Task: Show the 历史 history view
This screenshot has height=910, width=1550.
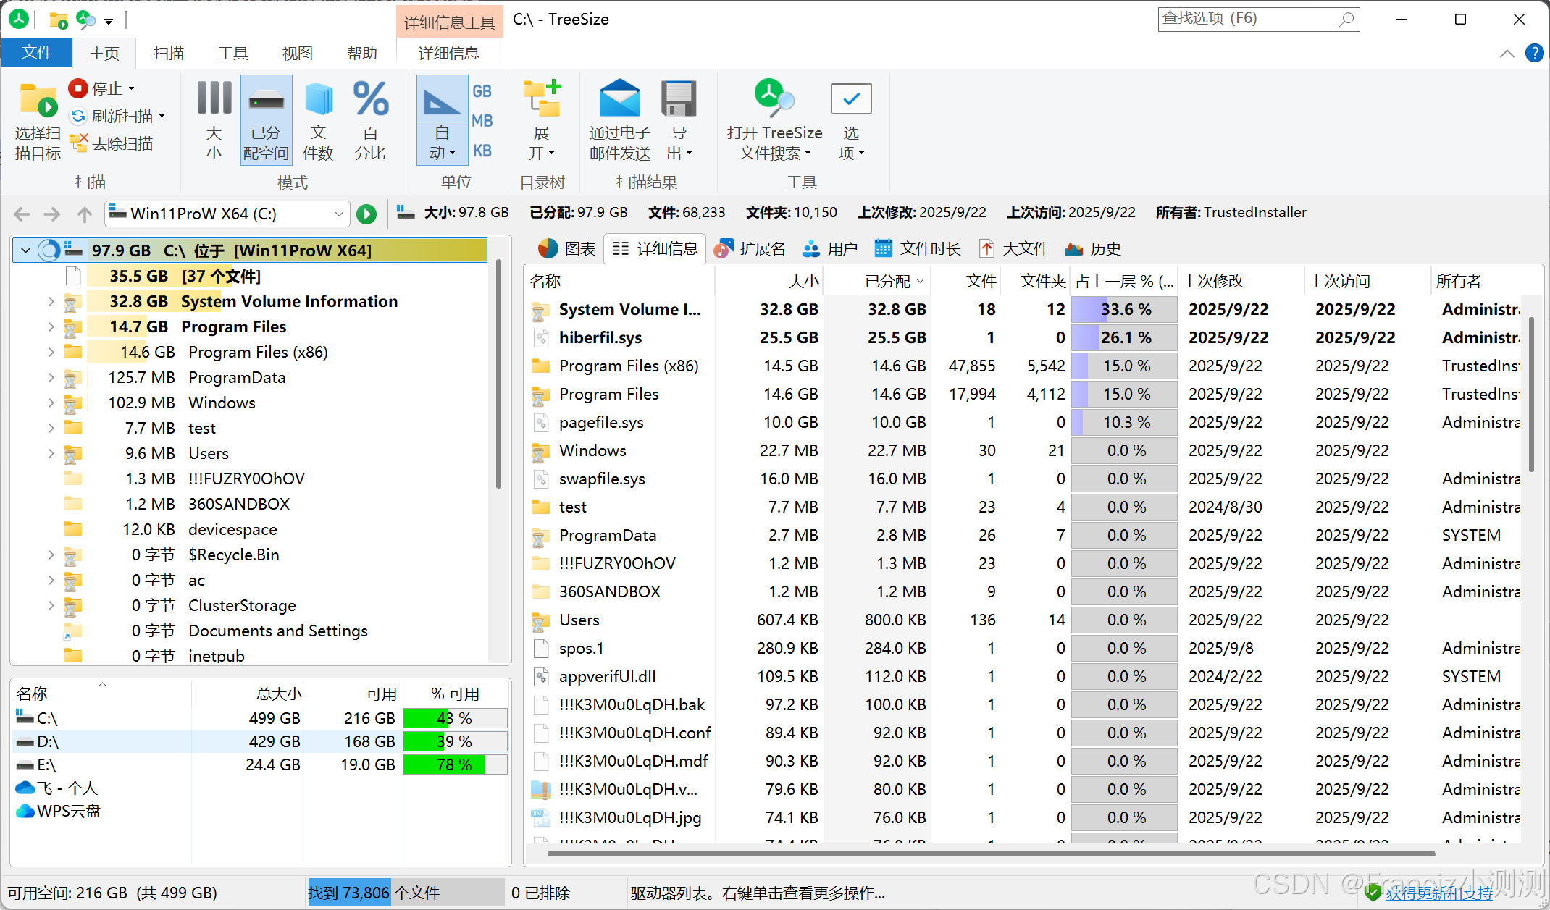Action: pyautogui.click(x=1094, y=249)
